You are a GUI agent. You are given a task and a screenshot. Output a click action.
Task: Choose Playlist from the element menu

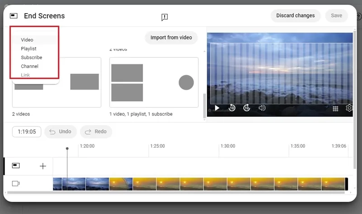(x=29, y=49)
